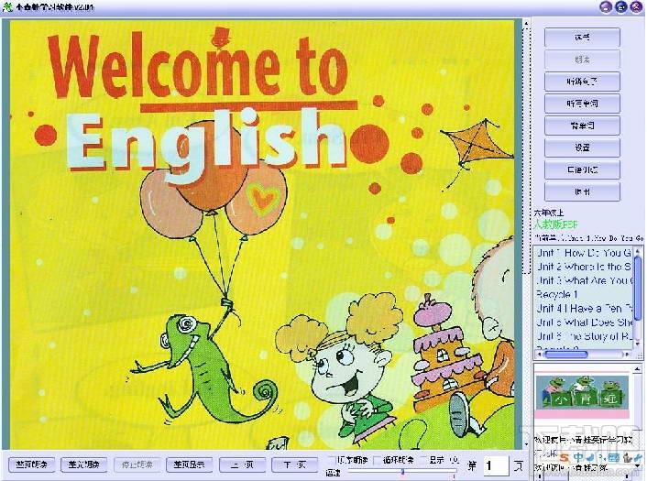
Task: Go to previous page with 上一页
Action: click(242, 465)
